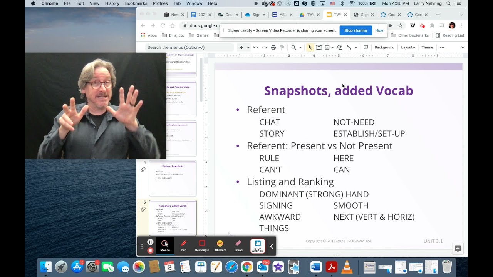Click the Zoom magnifier icon
The image size is (493, 277).
(x=293, y=47)
